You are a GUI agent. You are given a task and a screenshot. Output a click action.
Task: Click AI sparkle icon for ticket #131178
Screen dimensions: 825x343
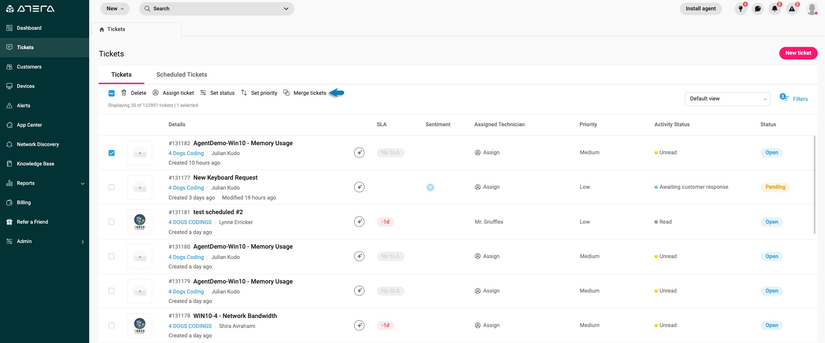coord(359,325)
